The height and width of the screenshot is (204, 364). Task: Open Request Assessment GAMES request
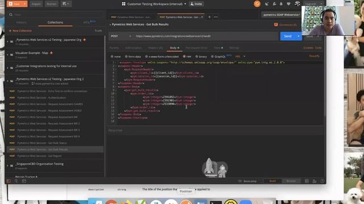pos(55,104)
